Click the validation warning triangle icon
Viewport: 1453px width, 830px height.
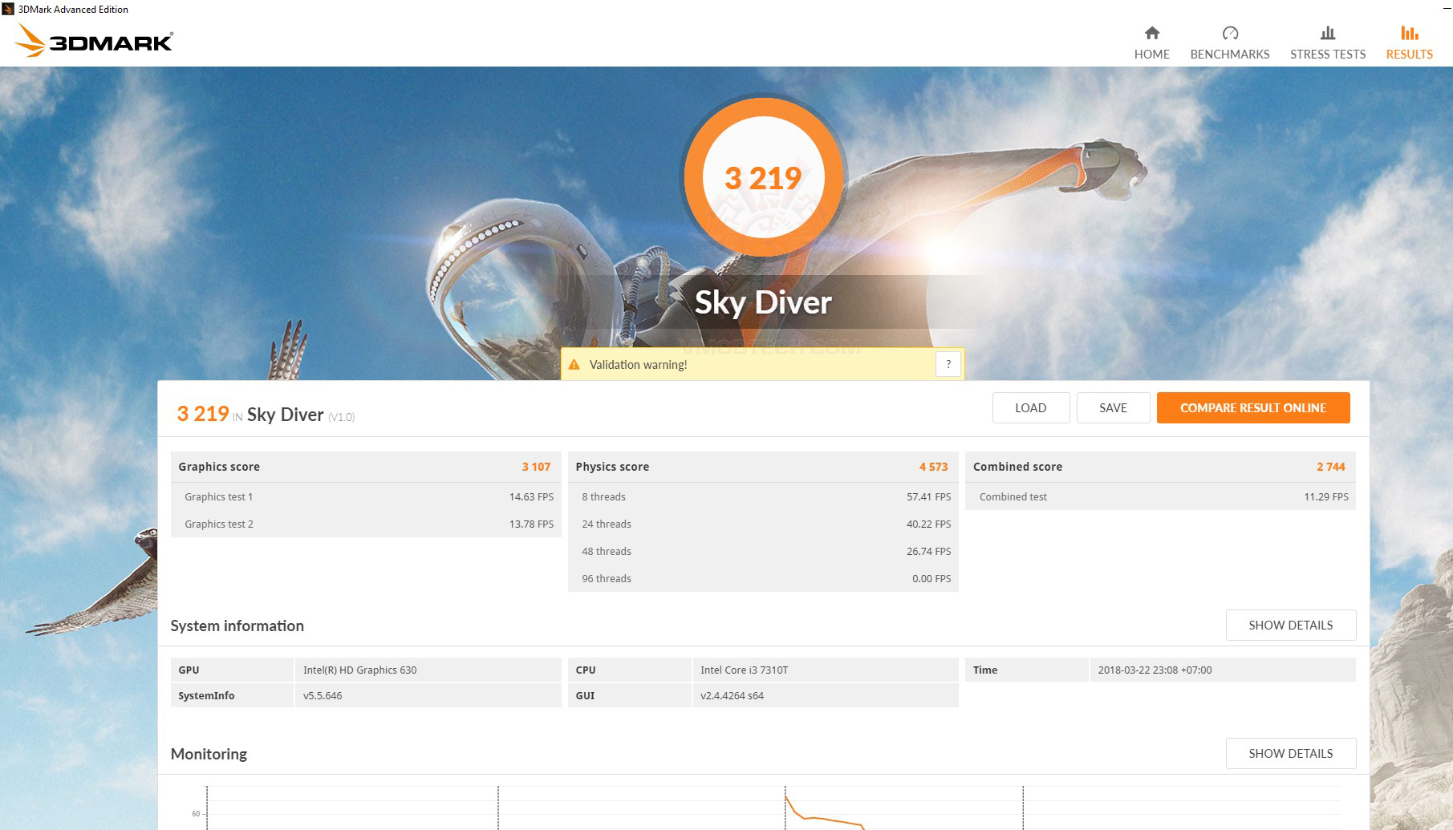tap(574, 365)
